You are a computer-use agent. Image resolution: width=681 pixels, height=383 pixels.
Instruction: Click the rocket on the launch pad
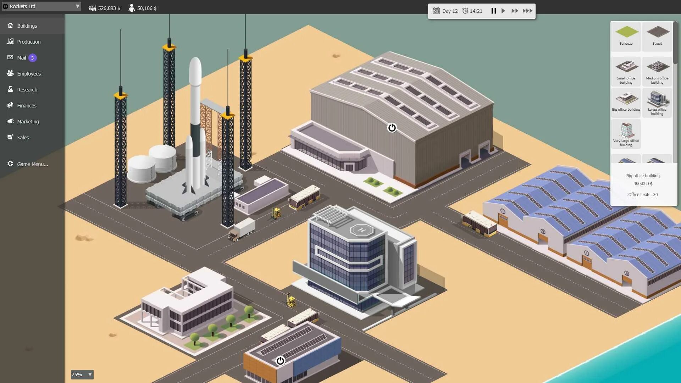click(195, 121)
